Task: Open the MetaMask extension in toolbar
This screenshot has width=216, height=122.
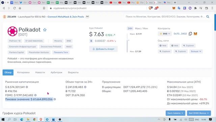Action: (174, 8)
